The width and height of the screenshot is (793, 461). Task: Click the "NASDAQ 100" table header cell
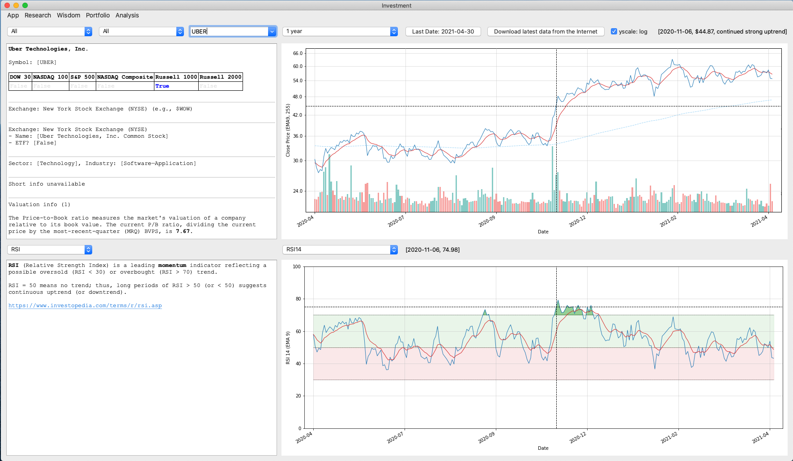[51, 77]
